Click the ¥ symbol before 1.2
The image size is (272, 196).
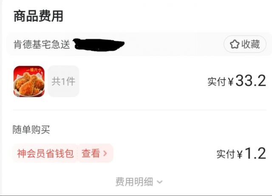(240, 154)
